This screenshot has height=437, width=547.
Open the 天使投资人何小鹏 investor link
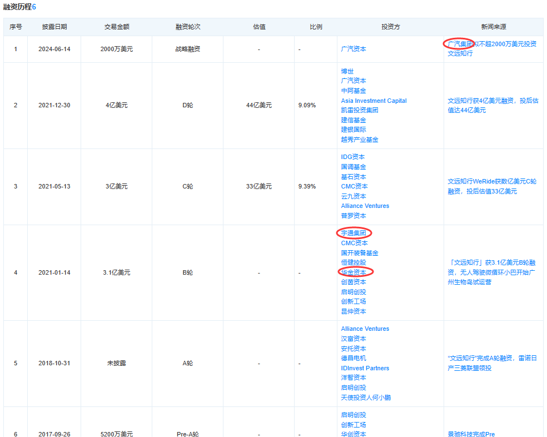point(366,397)
